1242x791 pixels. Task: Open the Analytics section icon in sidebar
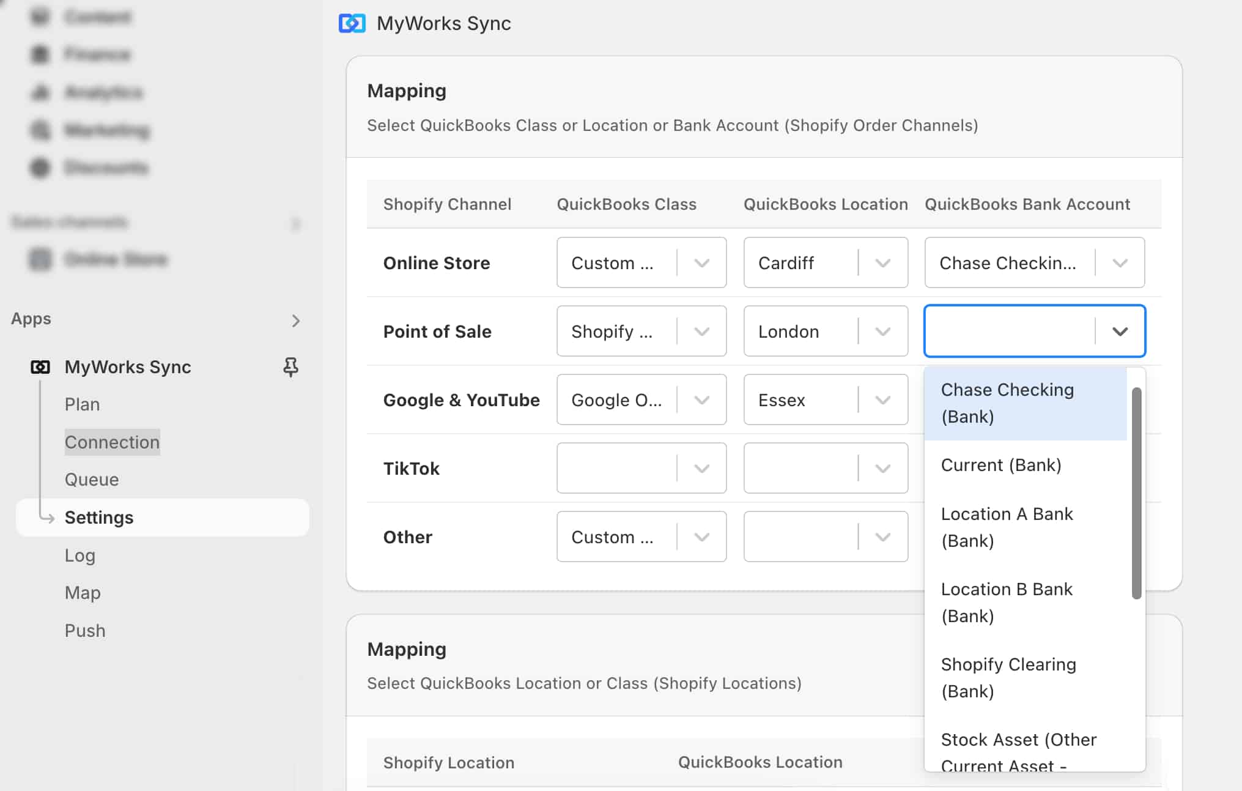tap(40, 92)
